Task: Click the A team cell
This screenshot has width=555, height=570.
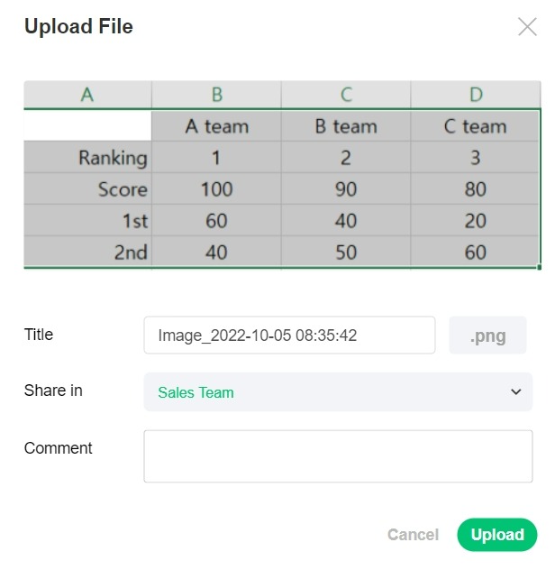Action: coord(216,126)
